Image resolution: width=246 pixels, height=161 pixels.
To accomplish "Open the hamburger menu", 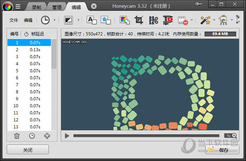I will (18, 7).
